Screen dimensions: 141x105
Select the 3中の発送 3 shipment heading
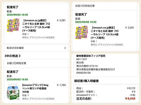[x=12, y=56]
